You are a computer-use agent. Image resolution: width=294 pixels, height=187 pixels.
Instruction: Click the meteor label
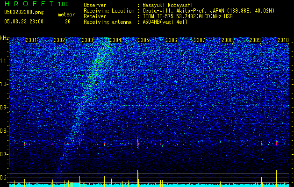click(66, 14)
